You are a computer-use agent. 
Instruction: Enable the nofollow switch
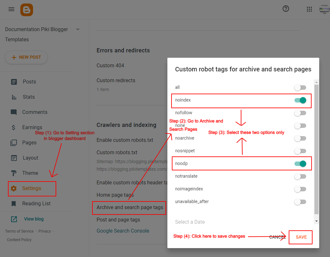[x=300, y=113]
